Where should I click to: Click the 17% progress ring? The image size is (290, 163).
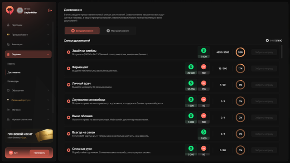coord(240,68)
